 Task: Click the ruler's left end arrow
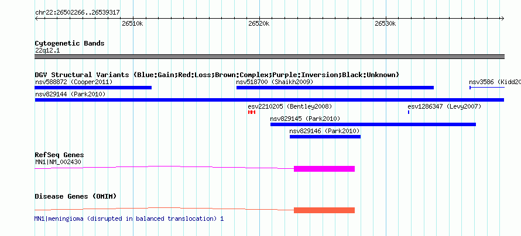[x=36, y=19]
